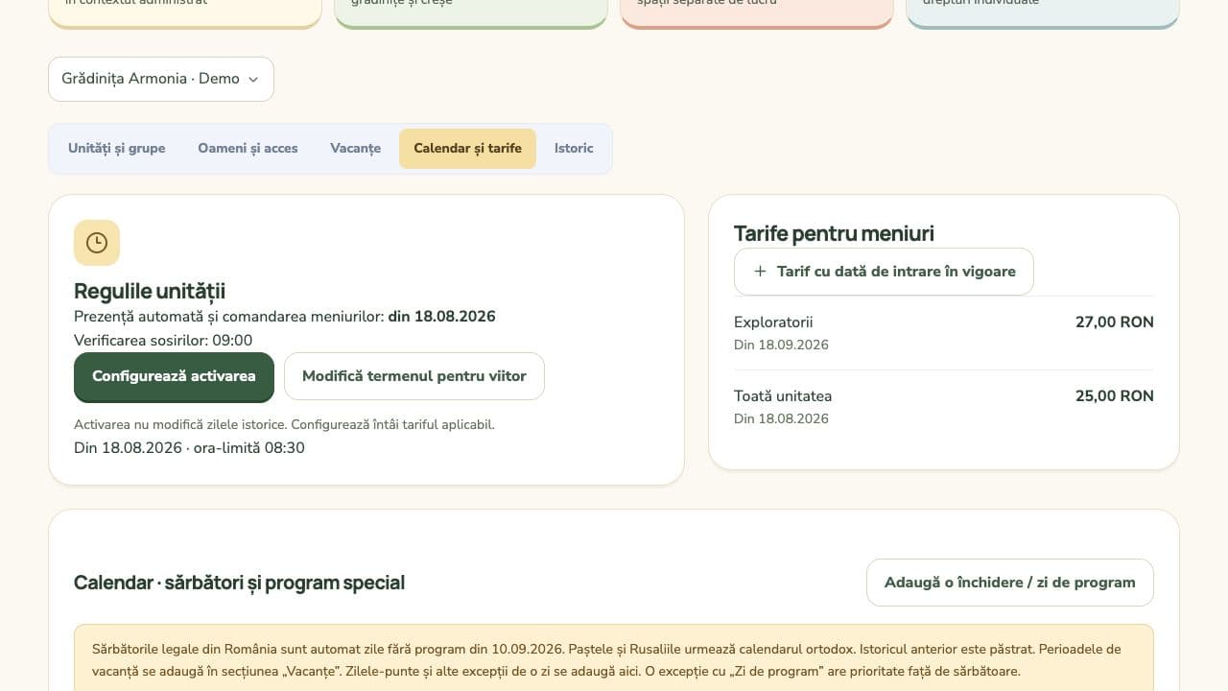Image resolution: width=1228 pixels, height=691 pixels.
Task: Click the Tarife pentru meniuri heading
Action: click(x=834, y=233)
